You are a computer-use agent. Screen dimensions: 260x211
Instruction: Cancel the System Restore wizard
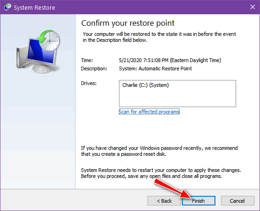[x=237, y=201]
